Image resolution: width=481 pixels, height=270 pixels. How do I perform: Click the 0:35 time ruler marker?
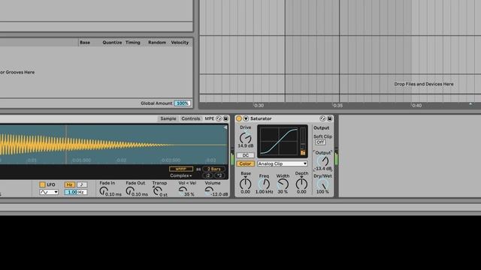click(337, 105)
